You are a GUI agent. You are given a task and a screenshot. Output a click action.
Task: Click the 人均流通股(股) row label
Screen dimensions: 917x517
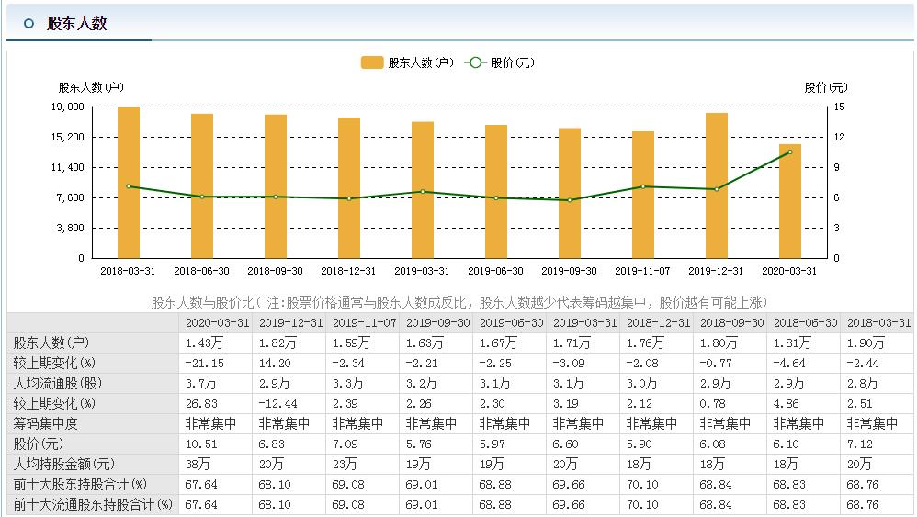click(x=57, y=383)
